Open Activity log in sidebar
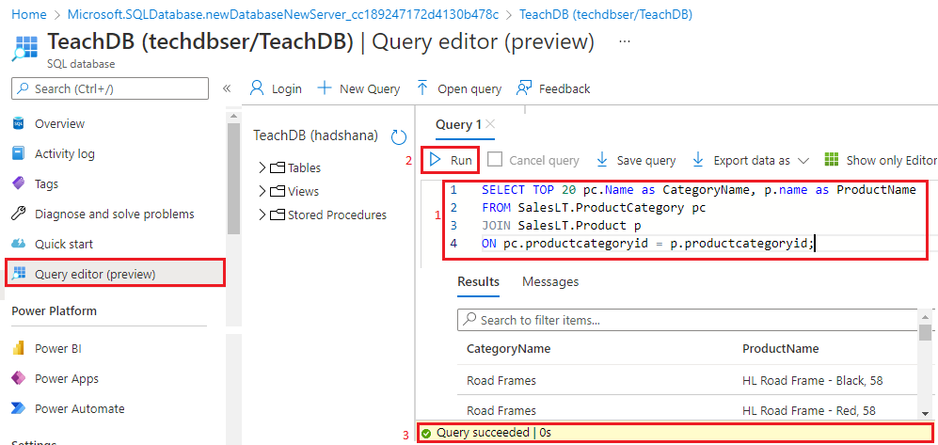This screenshot has width=938, height=445. [x=65, y=153]
